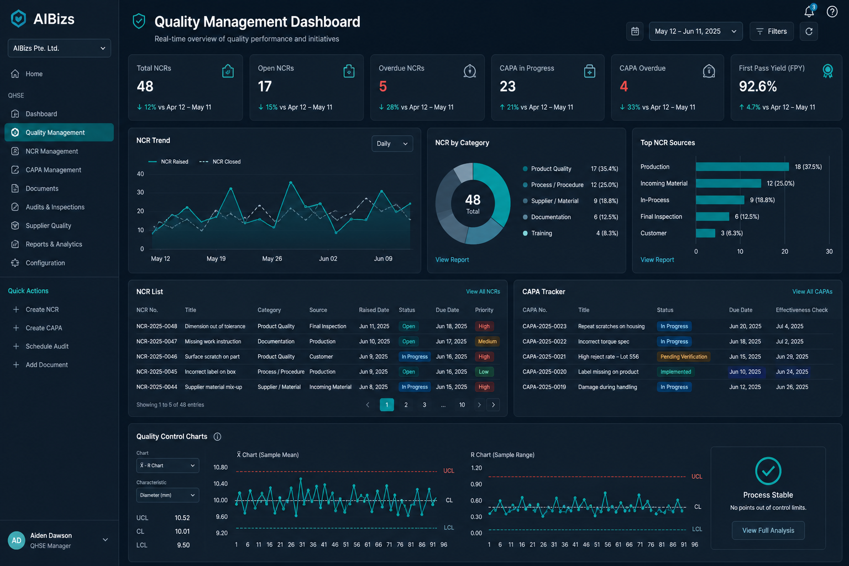Open View All CAPAs link

pyautogui.click(x=813, y=292)
